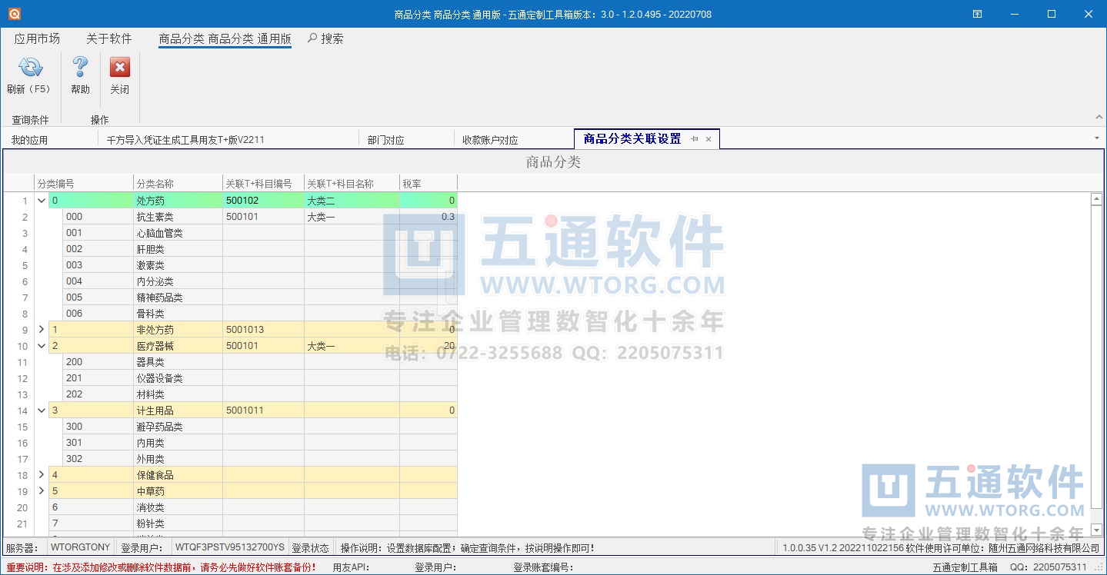This screenshot has height=575, width=1107.
Task: Click the ribbon display options title bar icon
Action: (x=978, y=14)
